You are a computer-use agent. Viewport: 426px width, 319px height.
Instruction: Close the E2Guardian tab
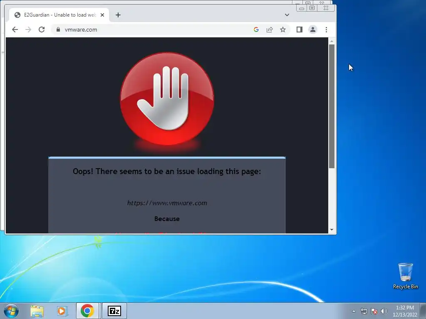coord(102,15)
